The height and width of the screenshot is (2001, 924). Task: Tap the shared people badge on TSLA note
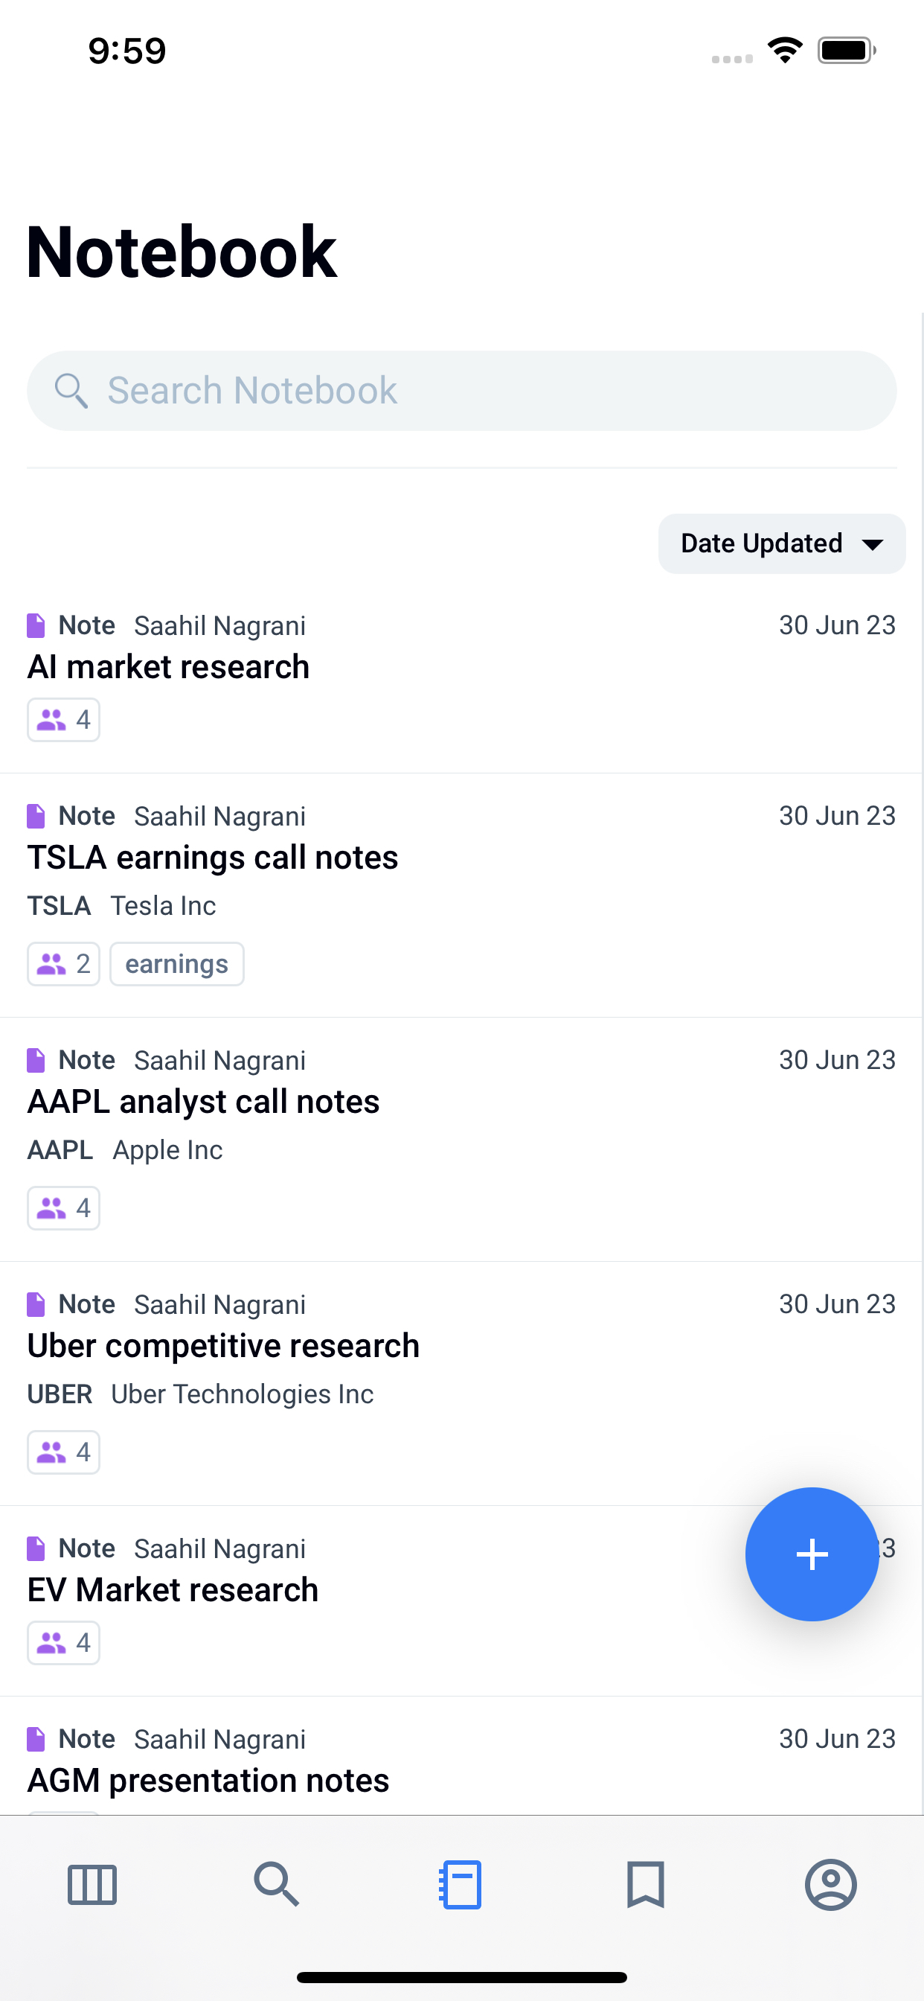click(x=64, y=964)
